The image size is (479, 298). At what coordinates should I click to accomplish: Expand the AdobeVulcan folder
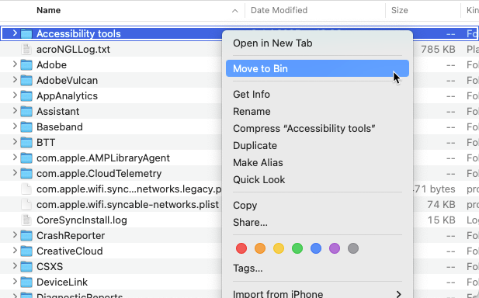(x=15, y=80)
